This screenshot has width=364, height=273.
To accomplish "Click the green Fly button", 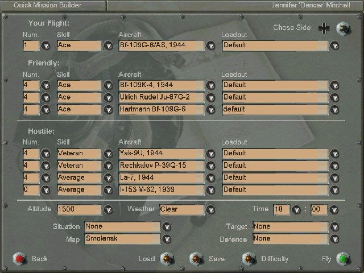I will click(x=343, y=259).
